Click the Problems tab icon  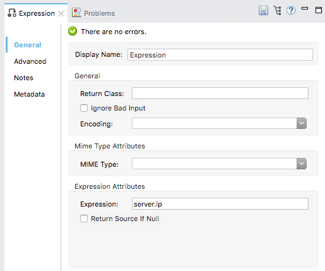pyautogui.click(x=76, y=13)
